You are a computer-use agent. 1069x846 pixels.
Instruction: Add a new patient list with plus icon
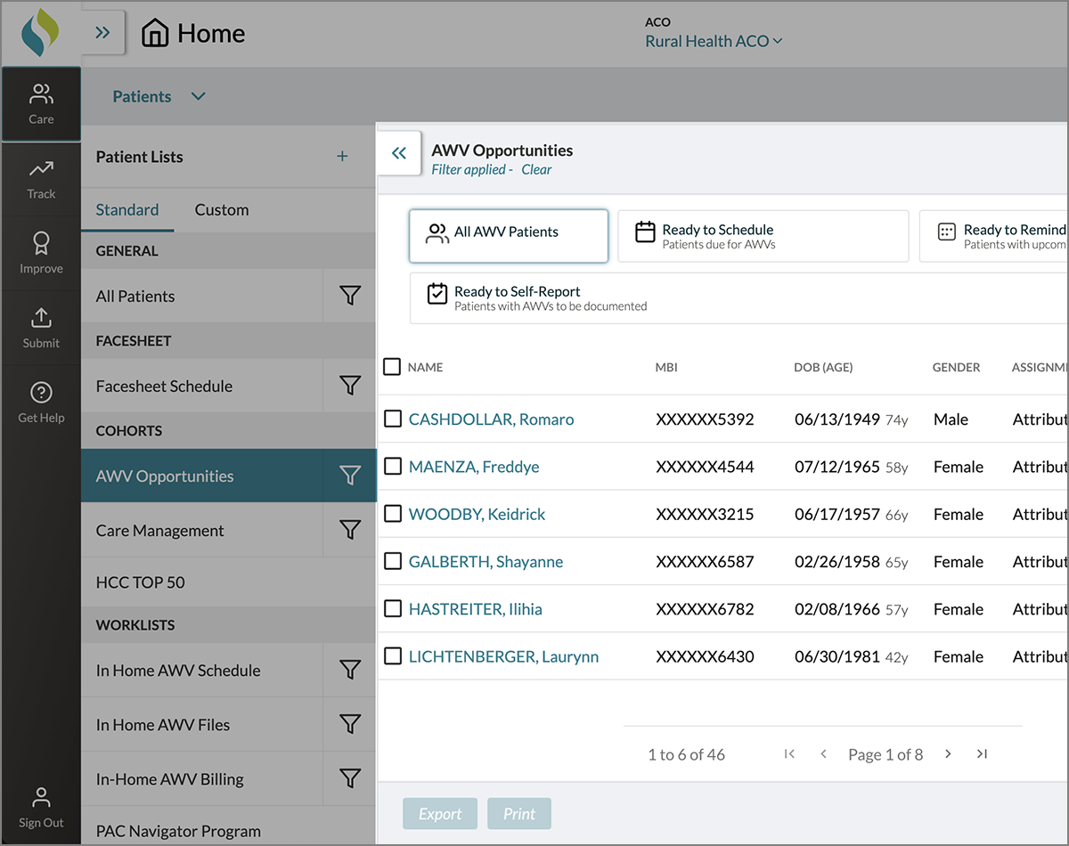pyautogui.click(x=342, y=157)
